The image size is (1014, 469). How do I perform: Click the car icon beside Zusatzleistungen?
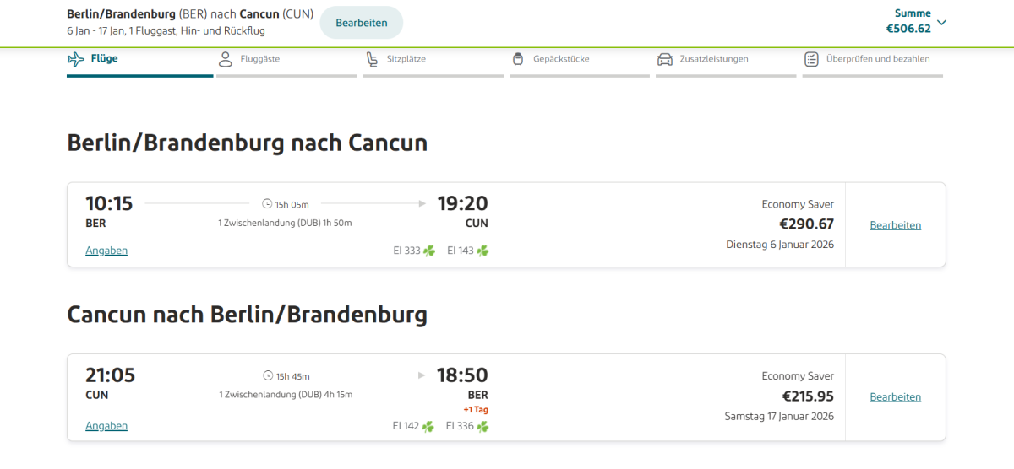coord(664,59)
